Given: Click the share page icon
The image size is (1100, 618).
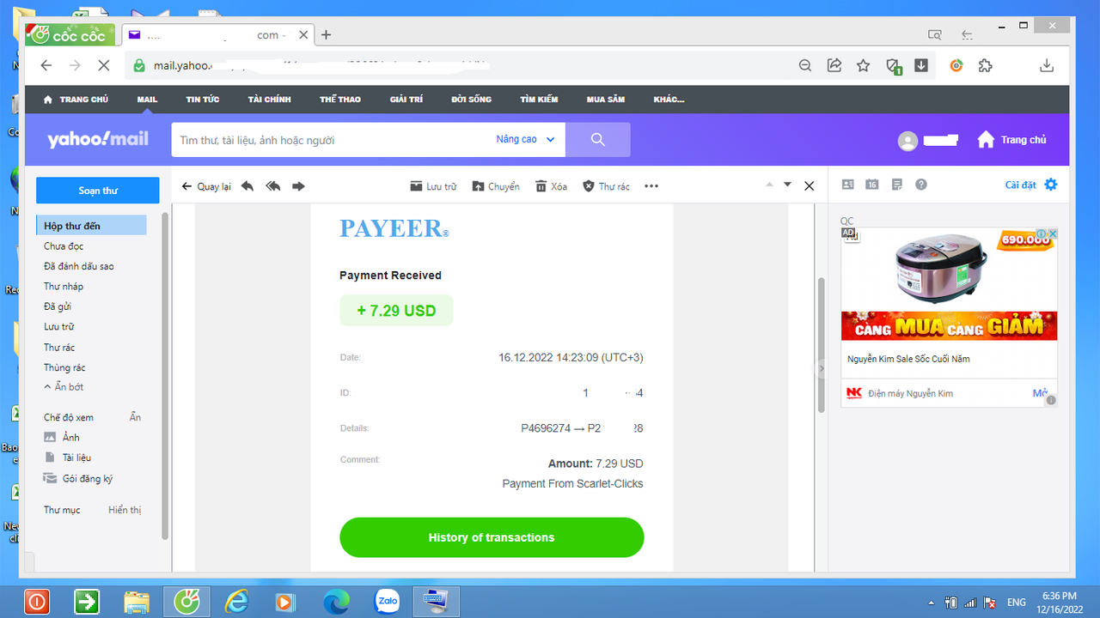Looking at the screenshot, I should [x=834, y=65].
